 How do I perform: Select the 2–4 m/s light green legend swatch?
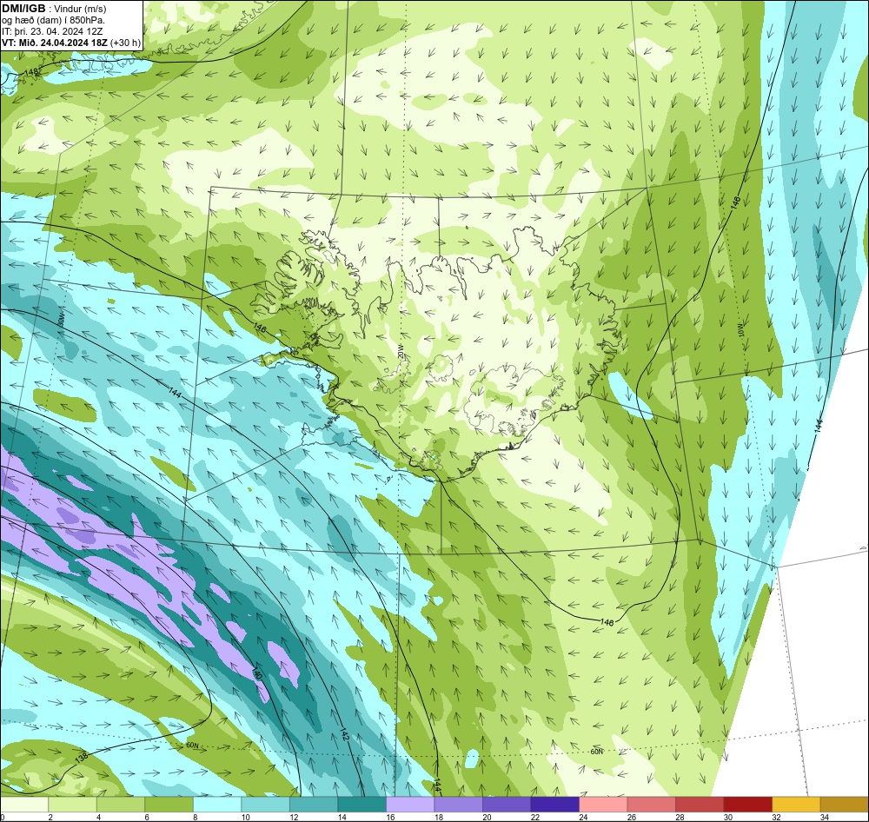[x=73, y=805]
